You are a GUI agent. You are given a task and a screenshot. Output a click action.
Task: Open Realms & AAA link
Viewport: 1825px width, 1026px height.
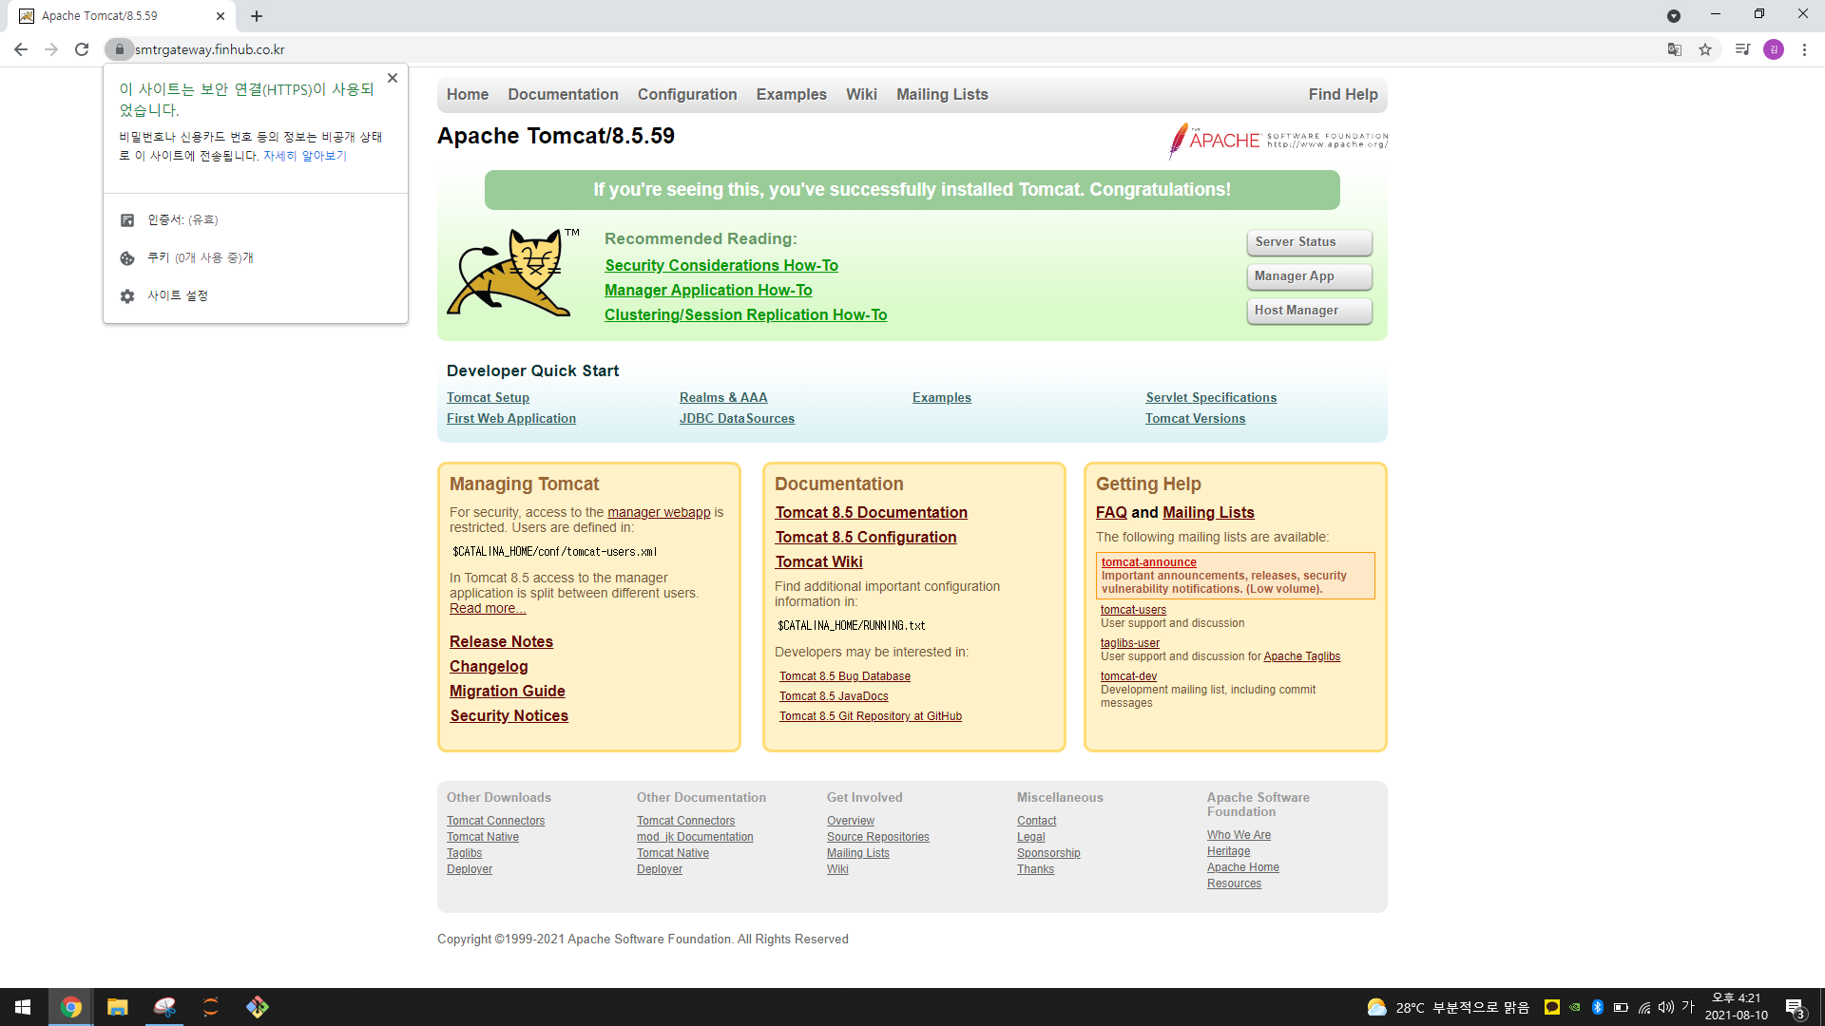[723, 398]
